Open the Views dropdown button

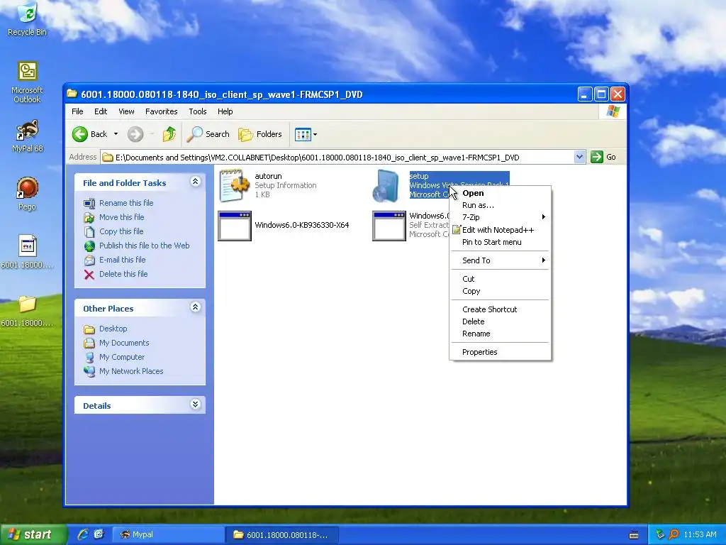click(x=306, y=134)
